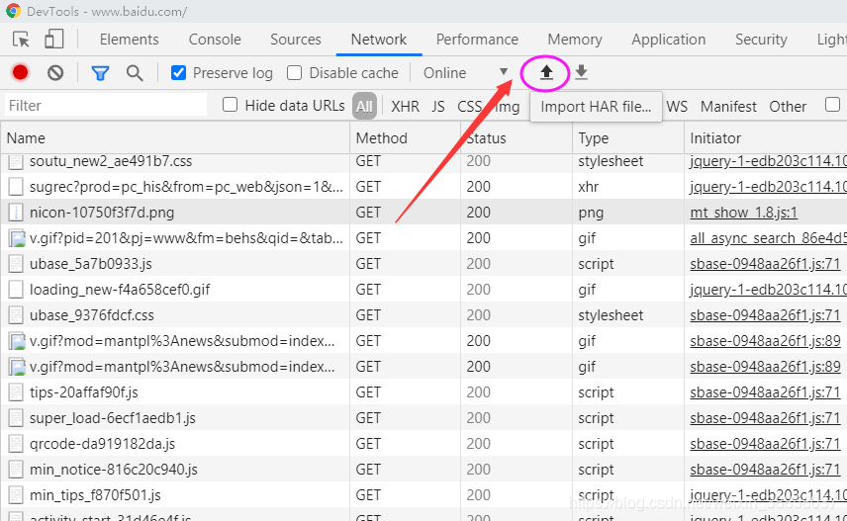The height and width of the screenshot is (521, 847).
Task: Filter requests by Other
Action: pyautogui.click(x=788, y=107)
